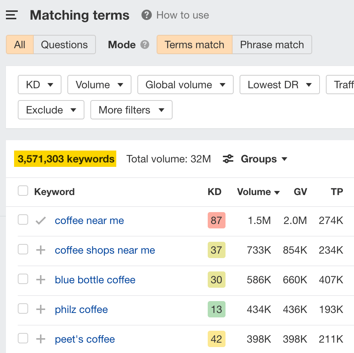This screenshot has width=354, height=353.
Task: Select Terms match mode
Action: click(x=194, y=44)
